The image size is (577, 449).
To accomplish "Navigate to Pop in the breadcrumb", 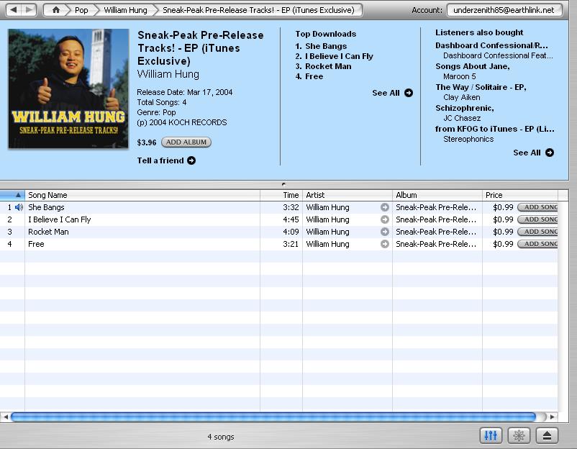I will 81,10.
